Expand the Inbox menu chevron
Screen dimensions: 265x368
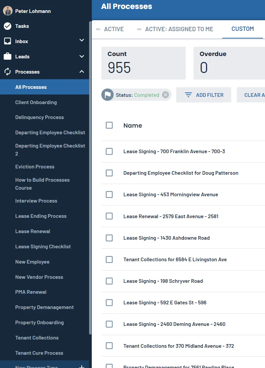[81, 40]
